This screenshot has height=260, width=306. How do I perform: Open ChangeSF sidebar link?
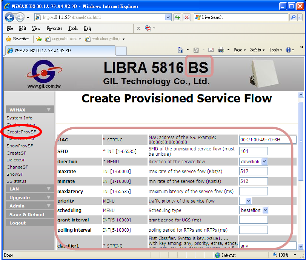(17, 167)
